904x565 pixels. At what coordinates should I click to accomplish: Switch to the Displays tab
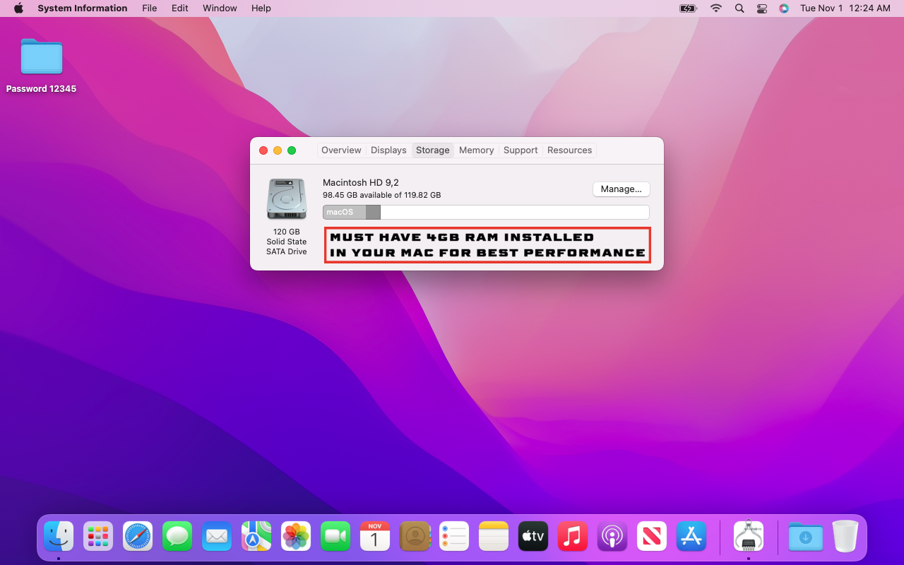(x=388, y=150)
